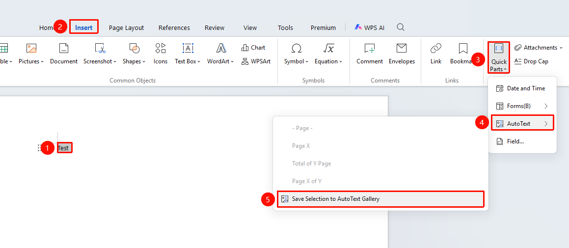Add a Comment

pyautogui.click(x=370, y=54)
